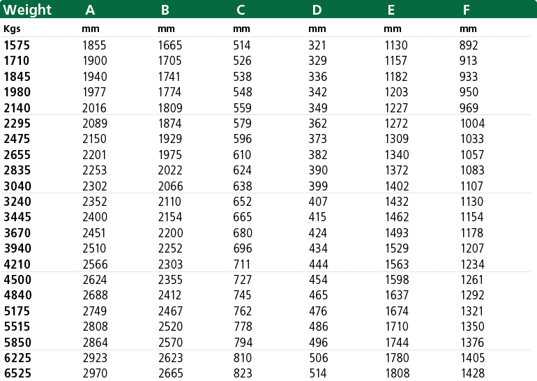Select the 6525 weight row label
The width and height of the screenshot is (537, 381).
pos(17,373)
